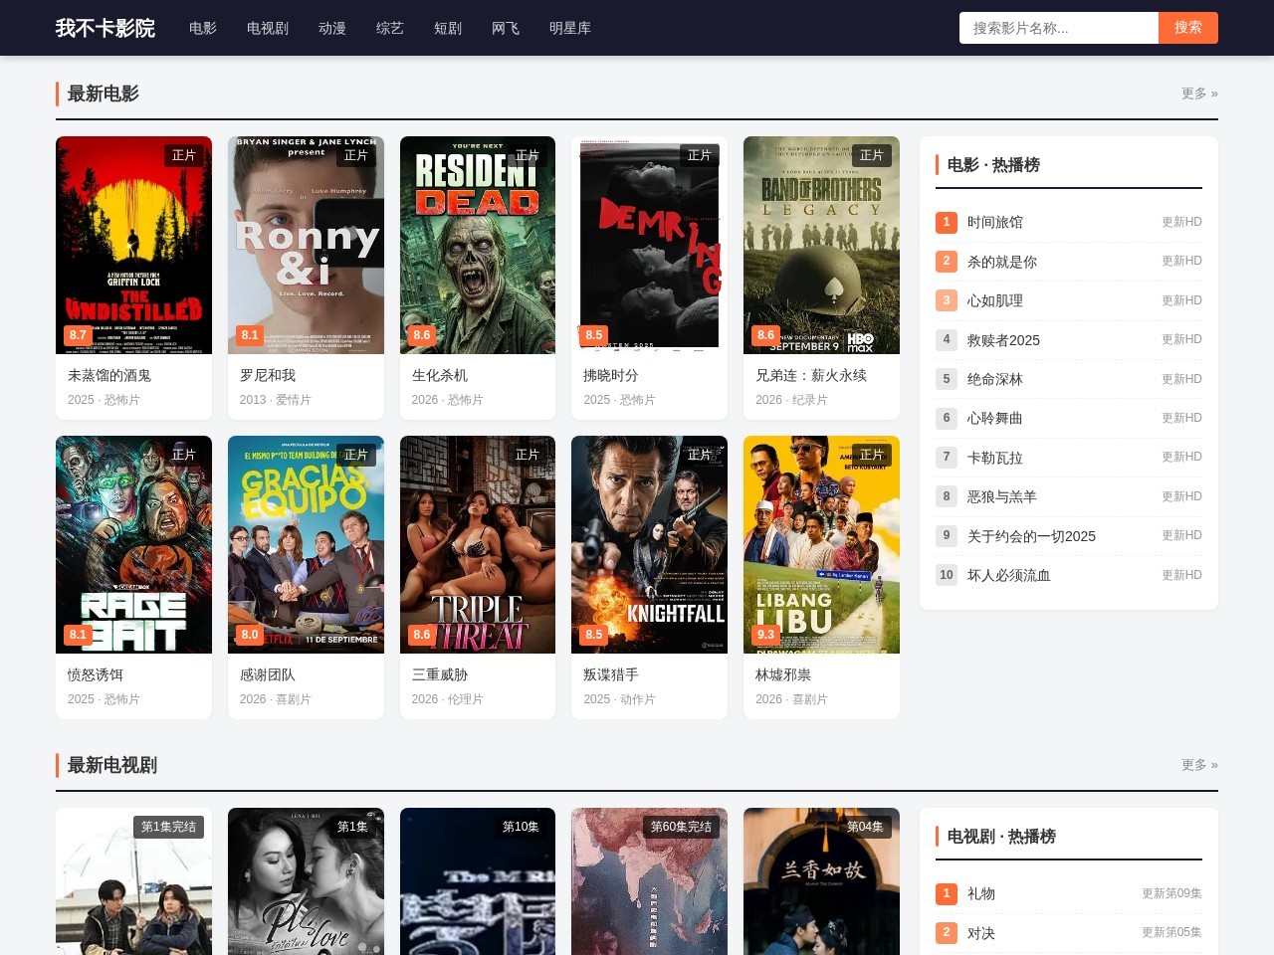The width and height of the screenshot is (1274, 955).
Task: Open the 第1集完结 drama poster
Action: [x=133, y=881]
